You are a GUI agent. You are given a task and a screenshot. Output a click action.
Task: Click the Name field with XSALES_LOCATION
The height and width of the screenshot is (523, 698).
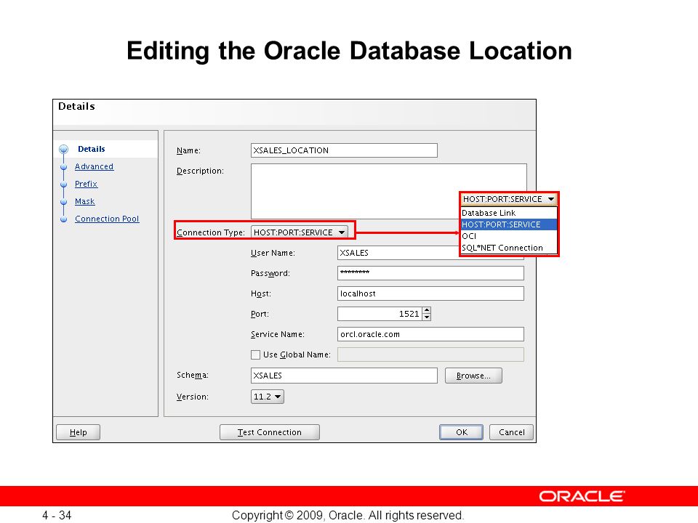coord(344,150)
